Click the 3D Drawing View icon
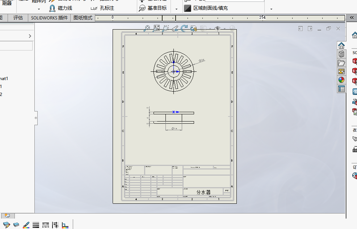Viewport: 357px width, 229px height. (x=194, y=28)
